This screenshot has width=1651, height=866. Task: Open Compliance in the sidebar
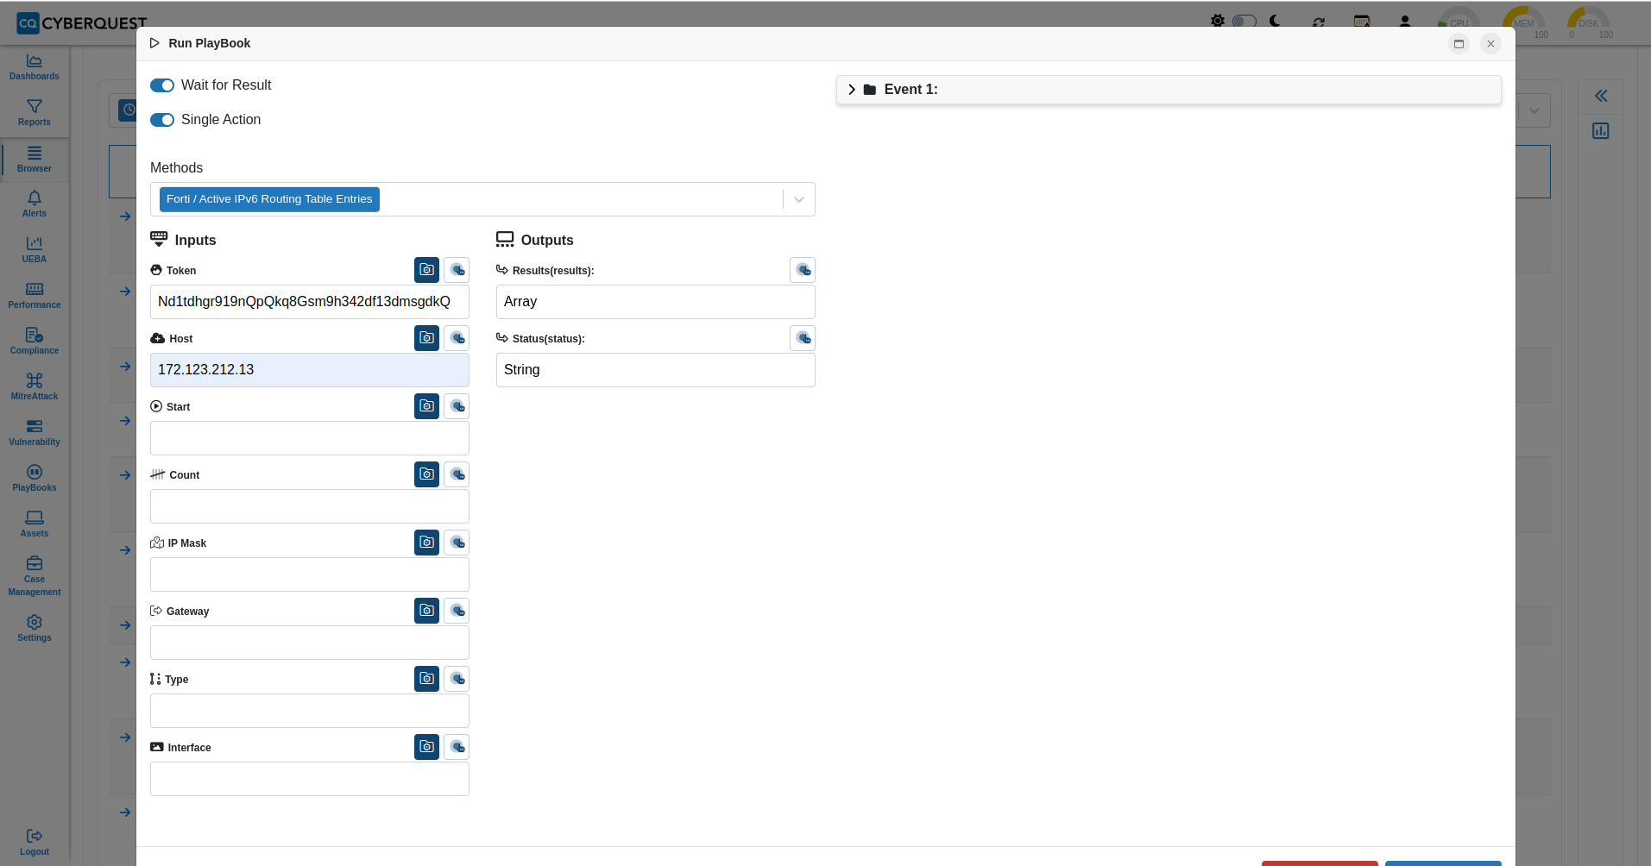35,342
